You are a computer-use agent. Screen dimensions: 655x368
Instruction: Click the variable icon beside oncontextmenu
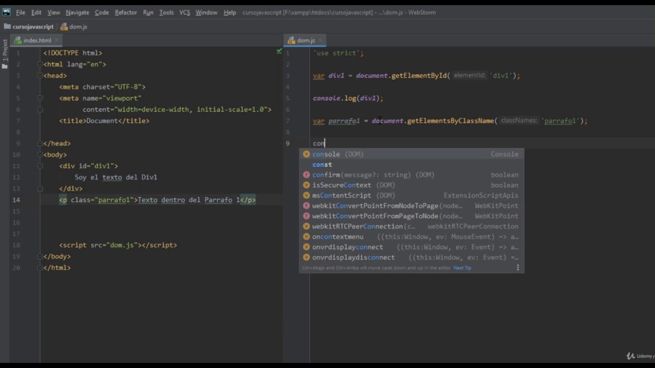coord(306,237)
